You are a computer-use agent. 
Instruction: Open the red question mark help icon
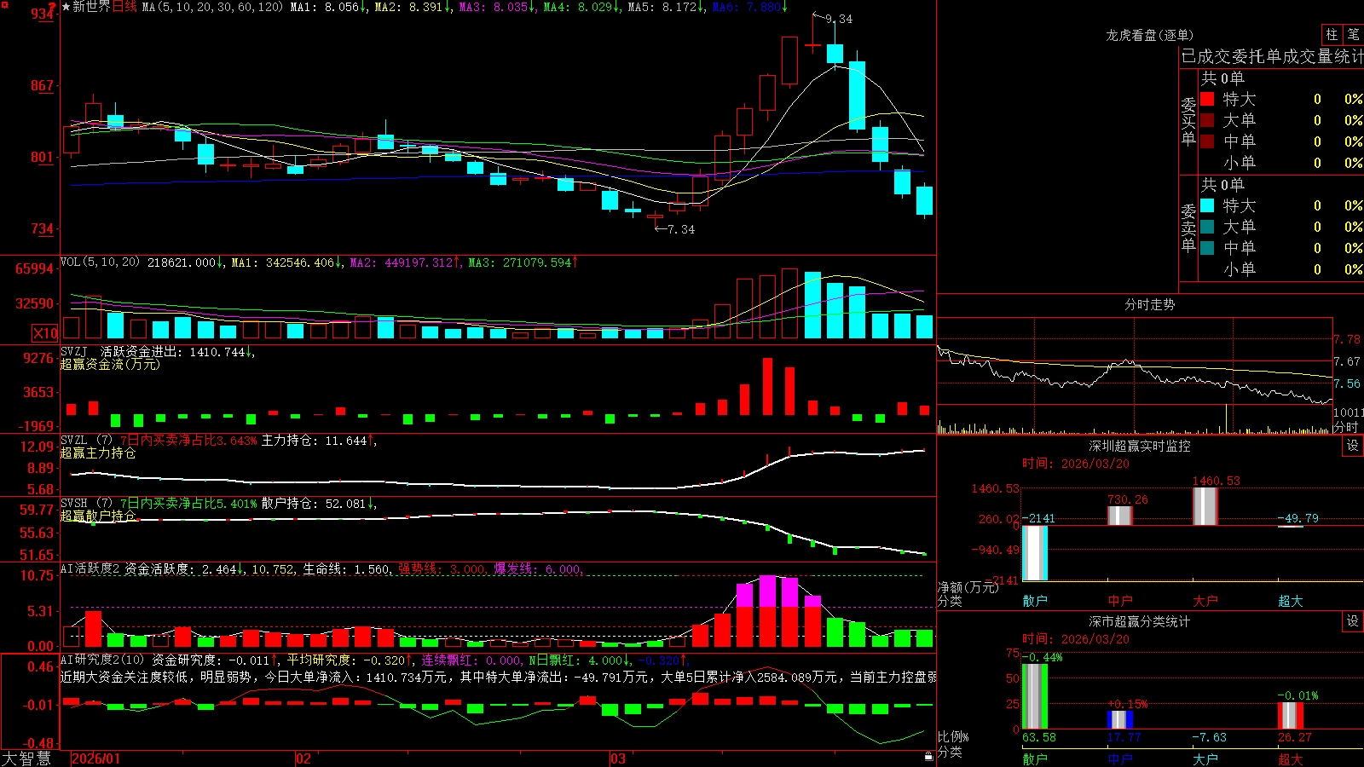click(x=52, y=8)
